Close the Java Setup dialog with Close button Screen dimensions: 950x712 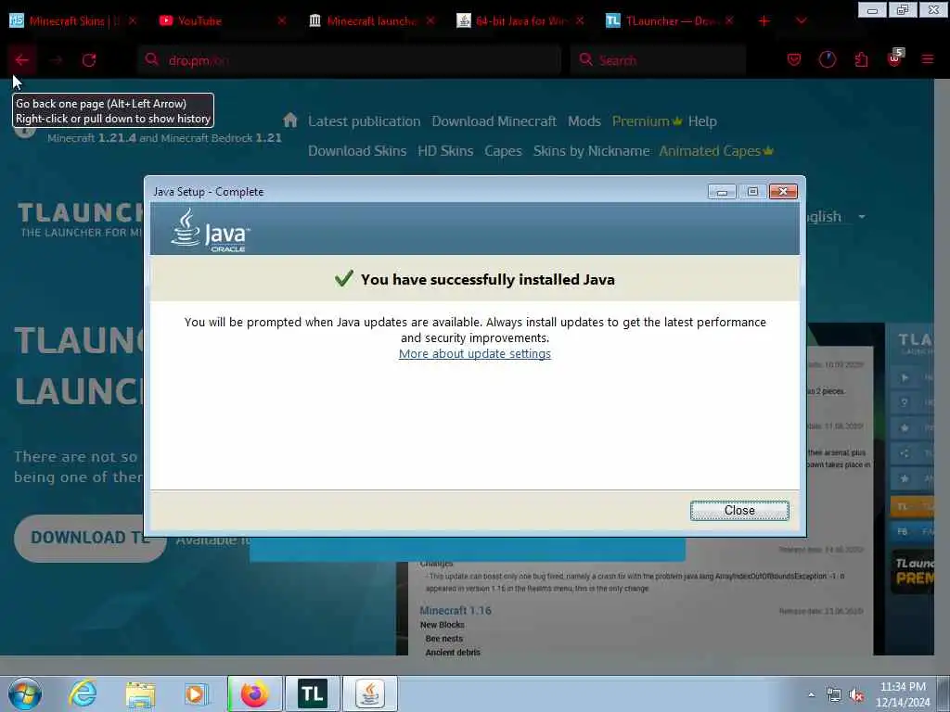click(739, 511)
